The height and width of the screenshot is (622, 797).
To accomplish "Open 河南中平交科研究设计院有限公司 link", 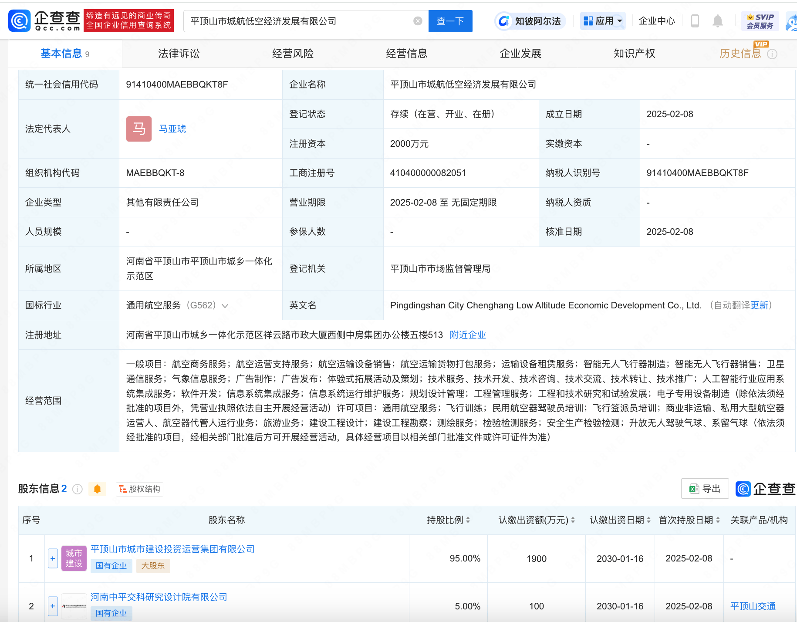I will coord(159,597).
